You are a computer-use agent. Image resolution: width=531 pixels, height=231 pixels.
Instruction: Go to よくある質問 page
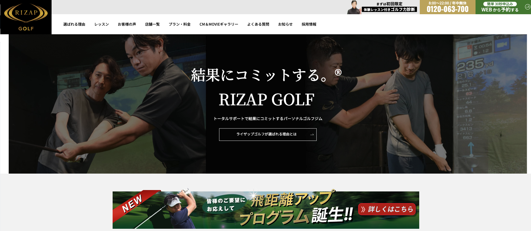[258, 24]
